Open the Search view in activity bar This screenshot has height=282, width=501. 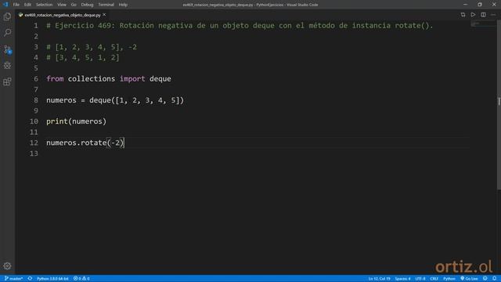[x=7, y=33]
